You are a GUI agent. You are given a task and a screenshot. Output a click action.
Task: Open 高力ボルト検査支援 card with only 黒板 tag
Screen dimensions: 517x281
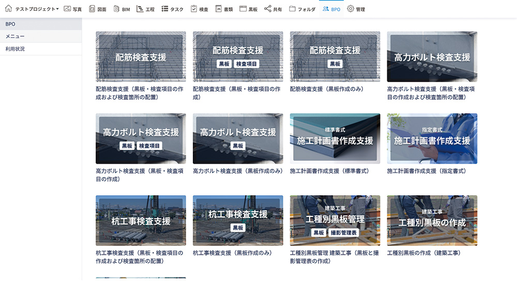pos(238,138)
